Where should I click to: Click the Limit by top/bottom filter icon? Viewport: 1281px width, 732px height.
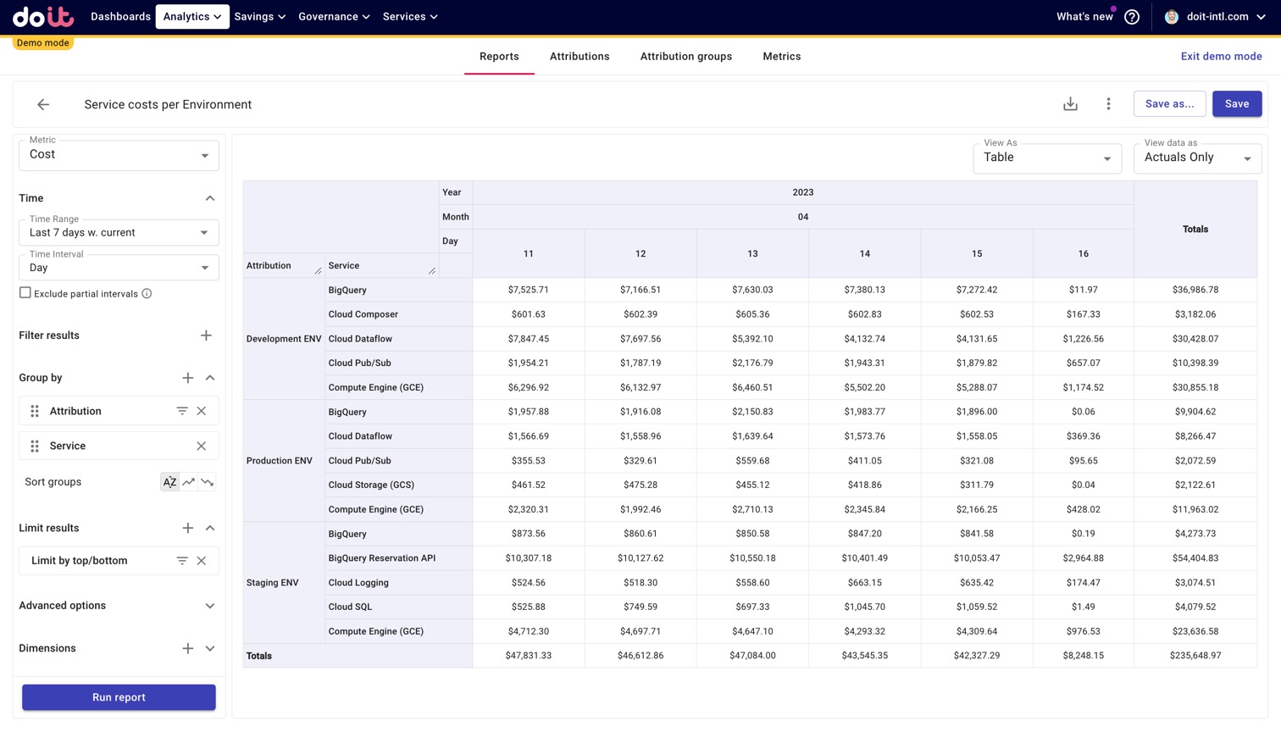click(182, 561)
